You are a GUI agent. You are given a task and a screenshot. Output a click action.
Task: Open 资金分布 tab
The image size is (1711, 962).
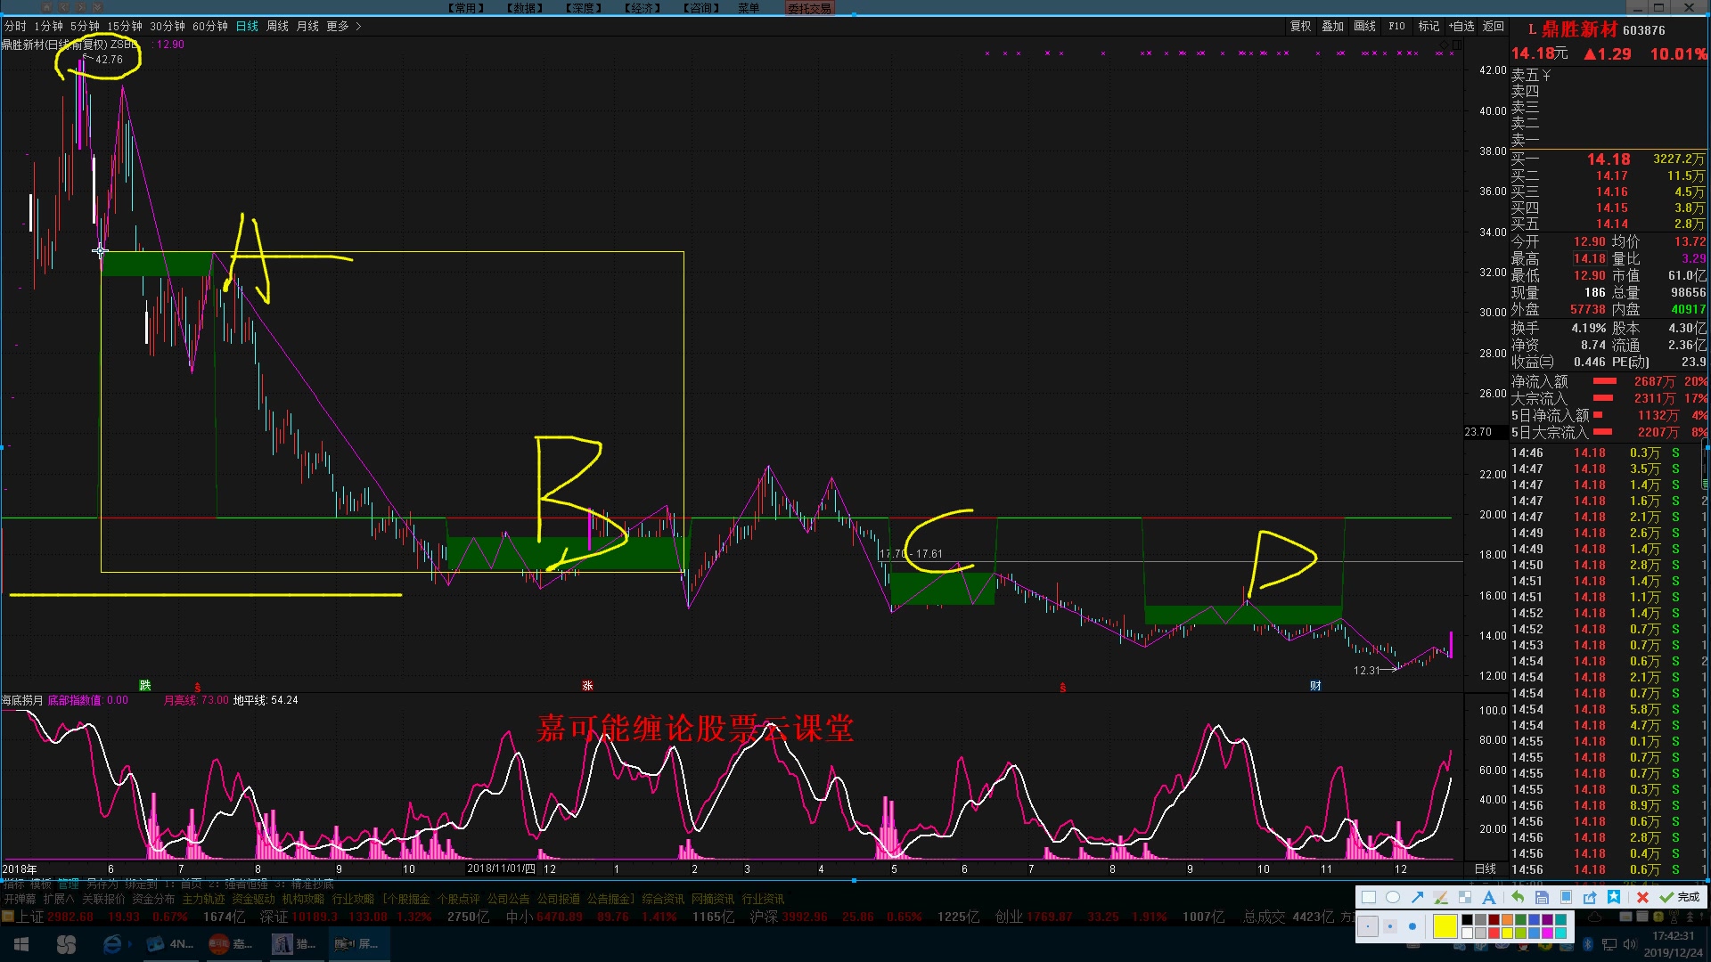click(153, 899)
